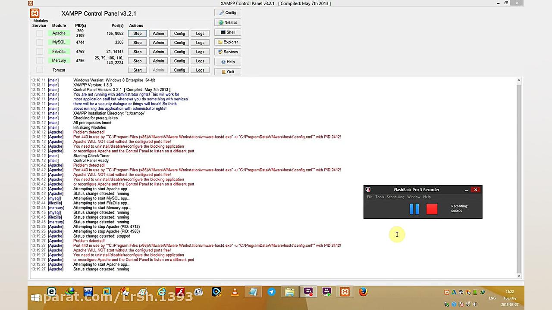Click the XAMPP logo icon in the control panel
552x310 pixels.
(35, 13)
